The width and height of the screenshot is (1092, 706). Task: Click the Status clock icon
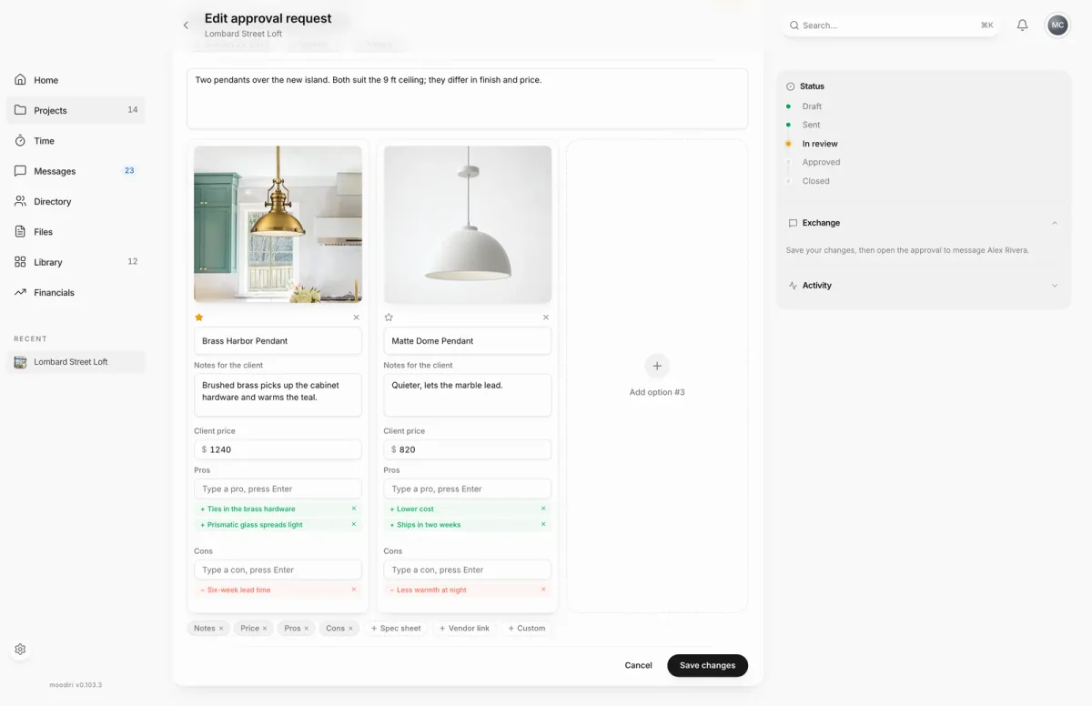(x=791, y=86)
